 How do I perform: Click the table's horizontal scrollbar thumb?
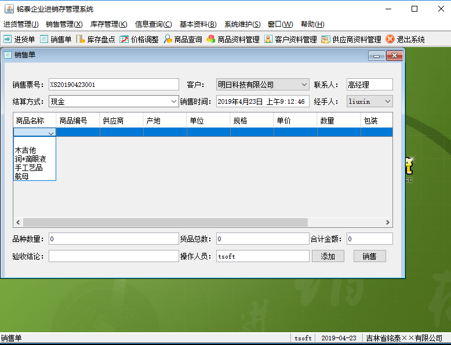tap(165, 222)
